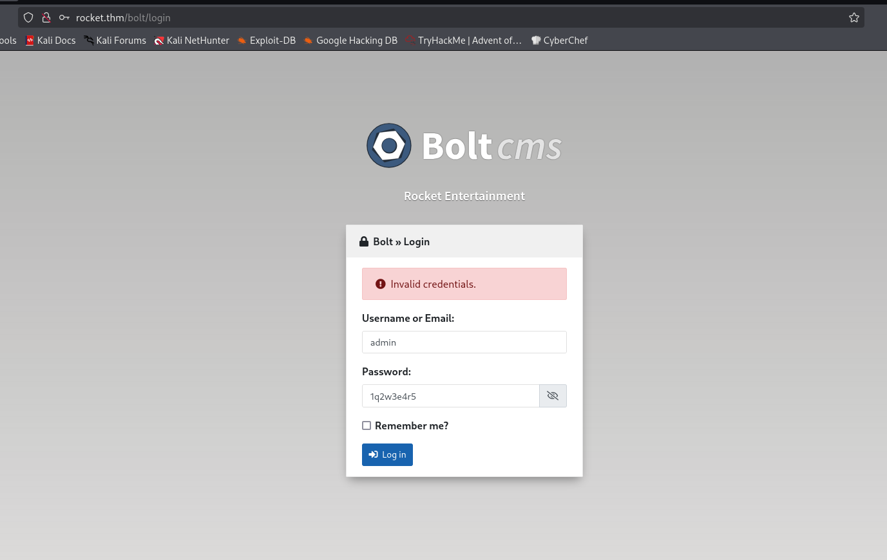Click the error exclamation icon in the alert
The height and width of the screenshot is (560, 887).
[x=380, y=284]
